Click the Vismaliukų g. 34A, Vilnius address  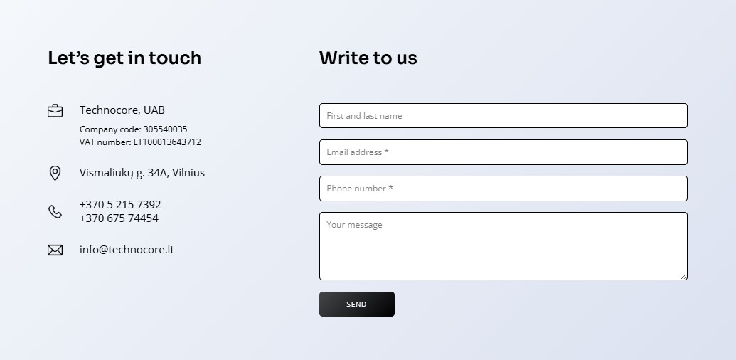142,173
